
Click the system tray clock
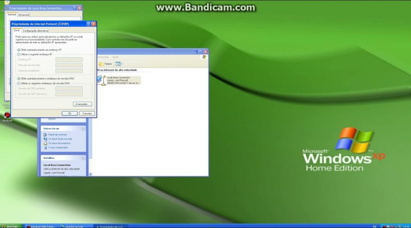point(406,226)
